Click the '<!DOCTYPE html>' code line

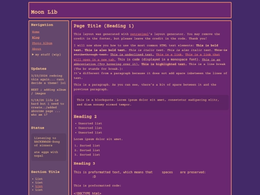(87, 194)
